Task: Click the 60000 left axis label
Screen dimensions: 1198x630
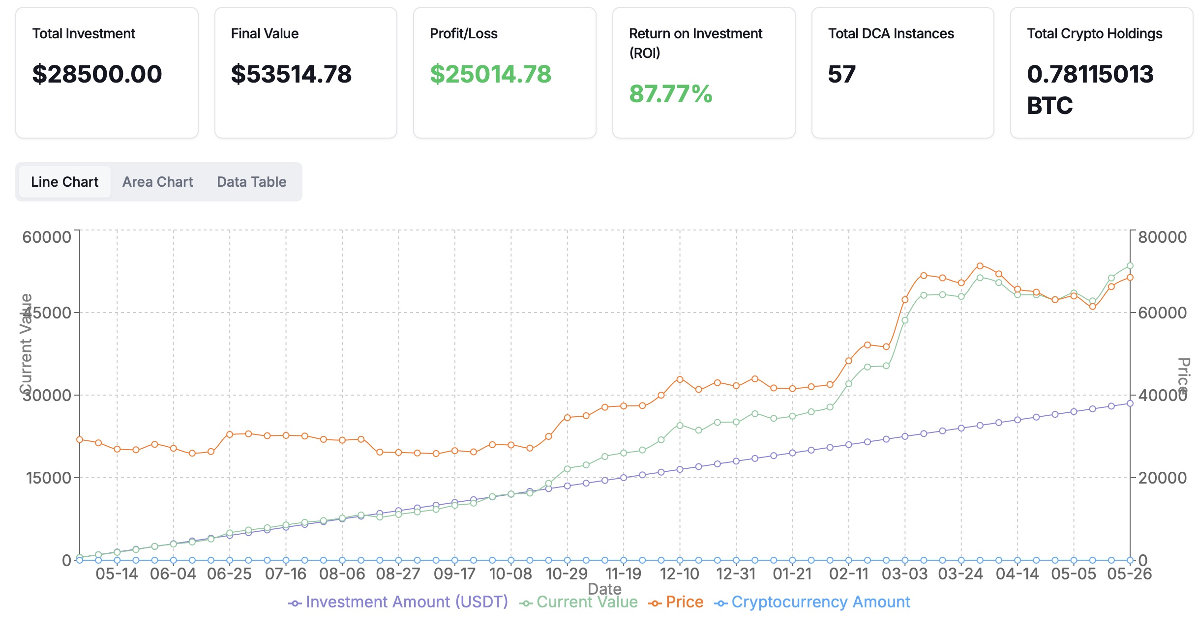Action: pos(47,237)
